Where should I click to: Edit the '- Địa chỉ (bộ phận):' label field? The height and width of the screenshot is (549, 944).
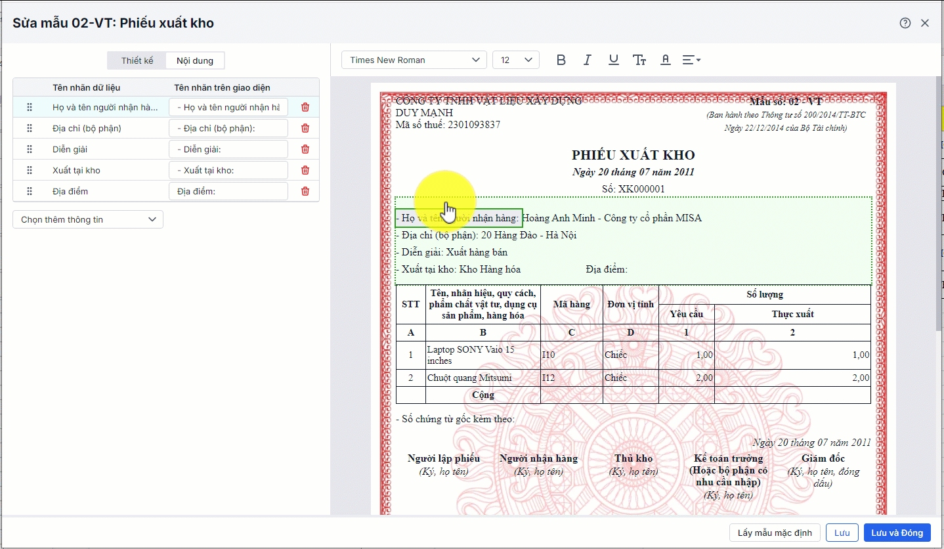(228, 128)
